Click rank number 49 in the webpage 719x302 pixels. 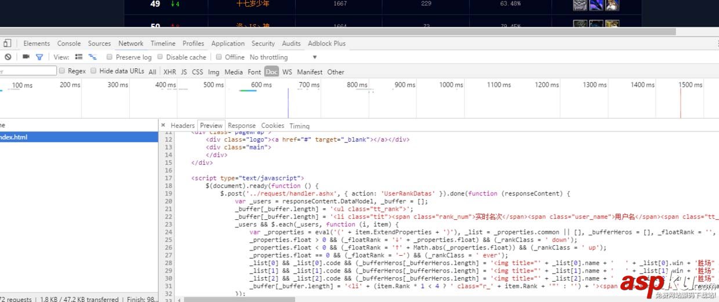point(155,4)
